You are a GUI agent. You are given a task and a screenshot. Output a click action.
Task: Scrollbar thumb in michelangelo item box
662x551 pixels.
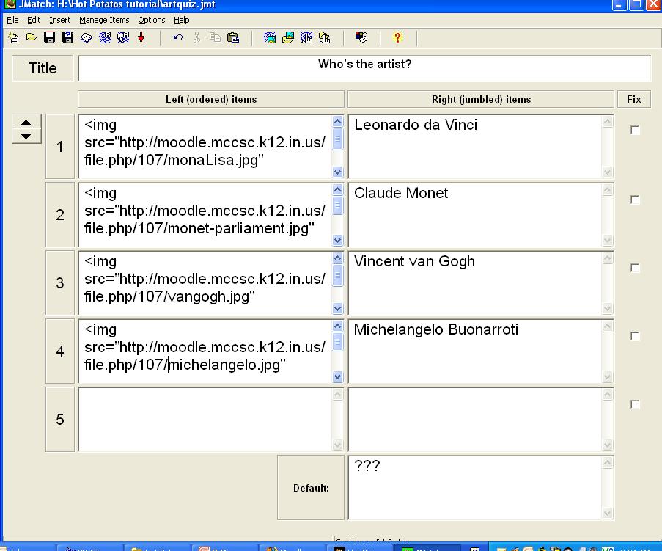pyautogui.click(x=337, y=342)
